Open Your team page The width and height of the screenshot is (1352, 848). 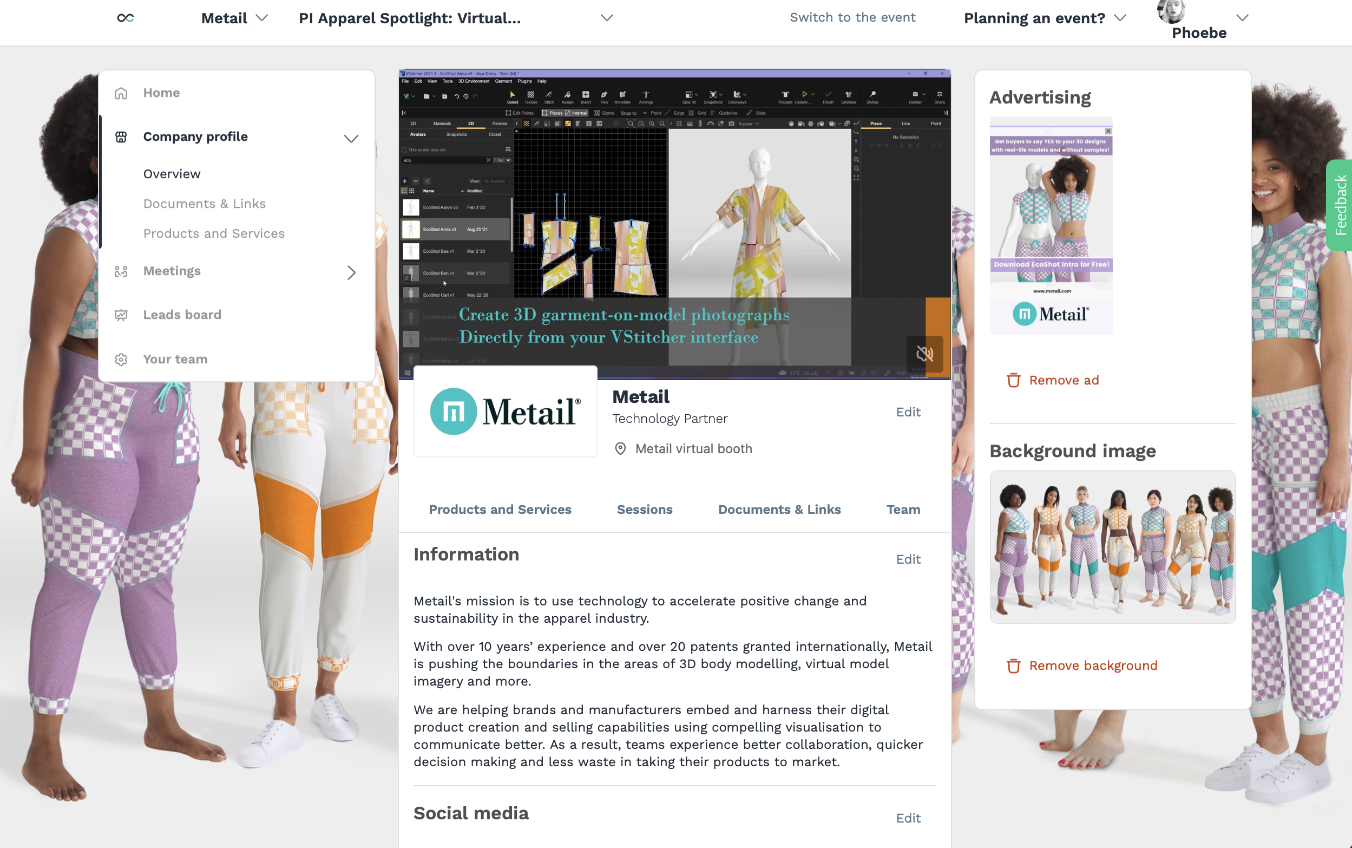click(175, 360)
